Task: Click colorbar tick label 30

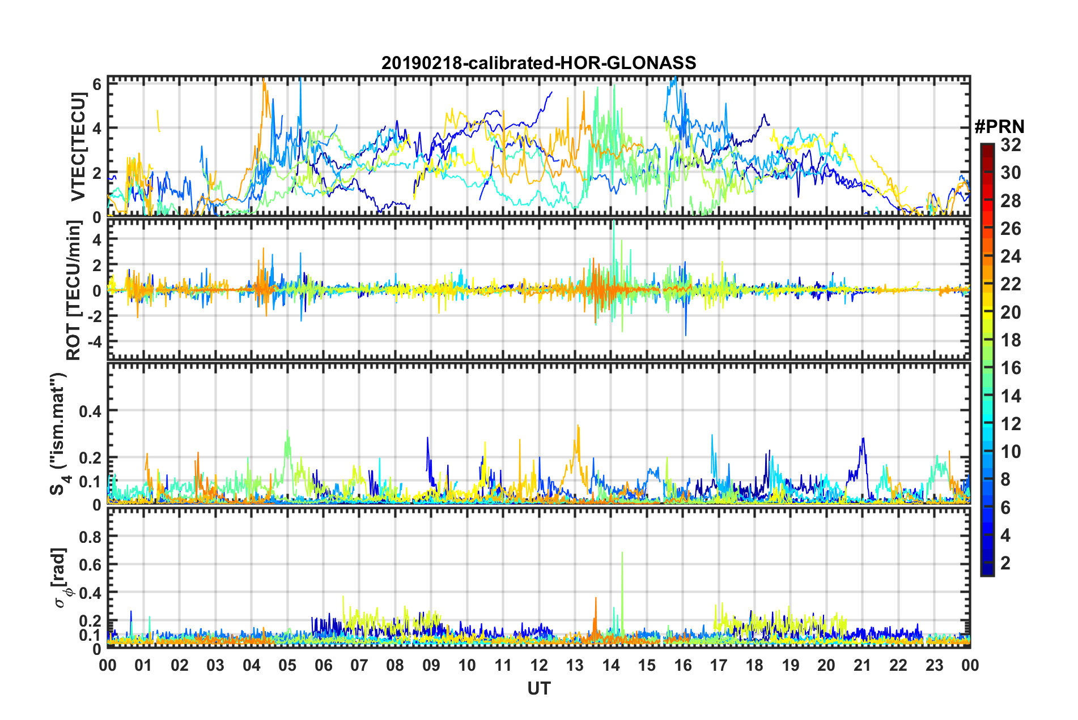Action: click(x=1011, y=173)
